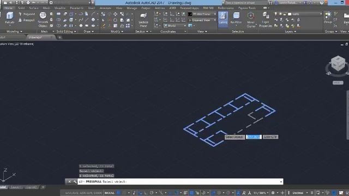This screenshot has width=349, height=196.
Task: Close the command line with X button
Action: pyautogui.click(x=69, y=181)
